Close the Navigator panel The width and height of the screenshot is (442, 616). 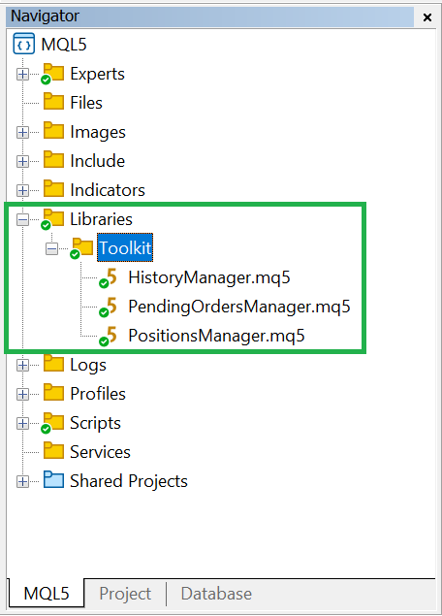tap(427, 17)
